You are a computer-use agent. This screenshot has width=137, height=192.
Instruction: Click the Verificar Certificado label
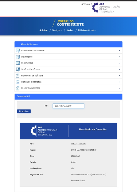tap(30, 69)
